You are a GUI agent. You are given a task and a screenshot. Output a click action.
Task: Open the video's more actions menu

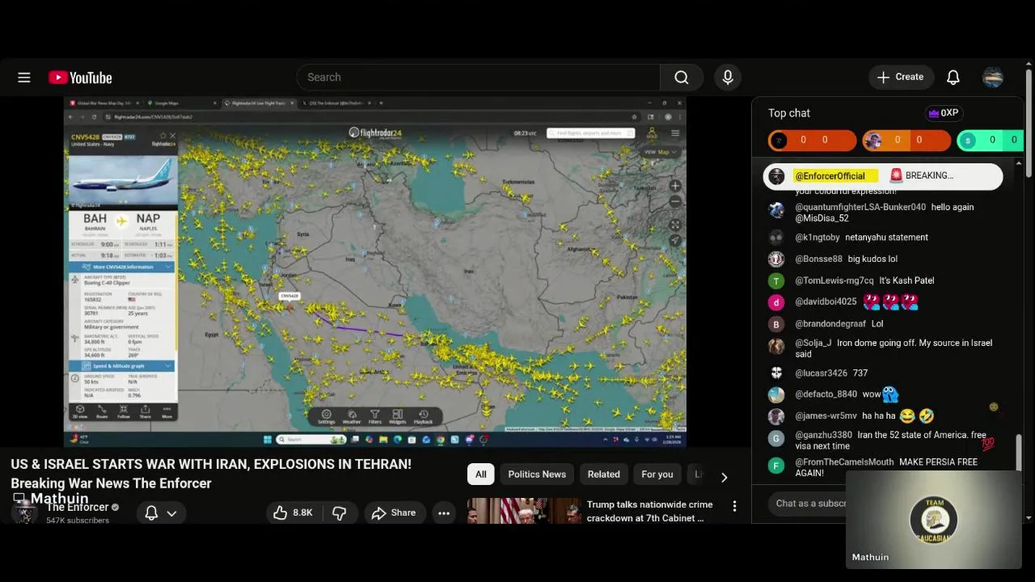pos(444,512)
